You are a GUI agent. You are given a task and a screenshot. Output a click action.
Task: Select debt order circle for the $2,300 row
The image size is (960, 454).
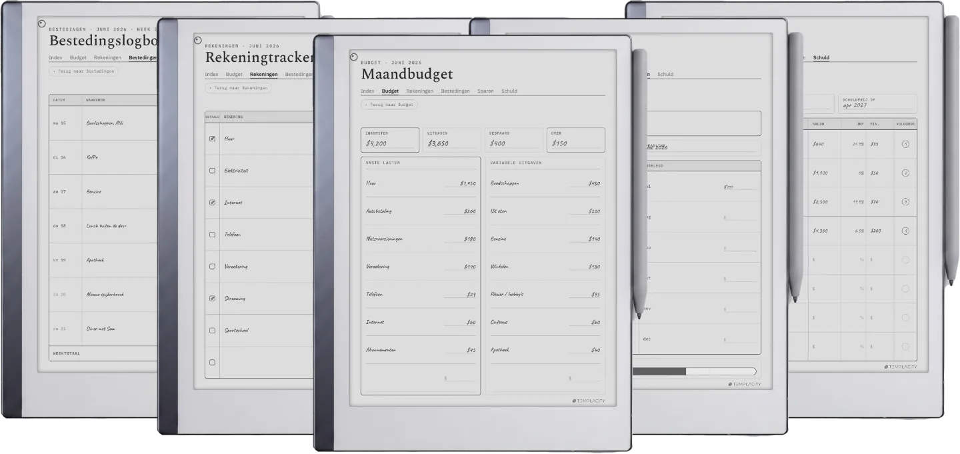905,201
